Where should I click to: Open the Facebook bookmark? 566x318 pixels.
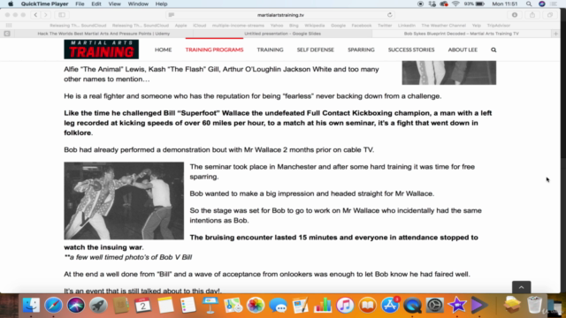(x=362, y=26)
